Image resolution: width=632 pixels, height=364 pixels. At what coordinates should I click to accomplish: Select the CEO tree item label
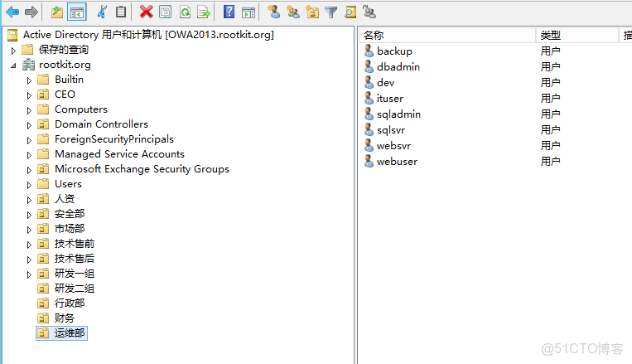click(x=65, y=95)
